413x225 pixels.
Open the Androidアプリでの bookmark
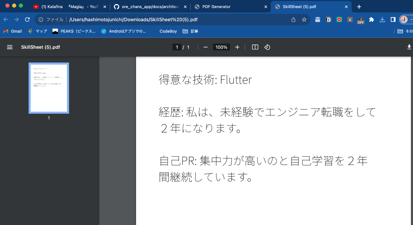pyautogui.click(x=124, y=31)
